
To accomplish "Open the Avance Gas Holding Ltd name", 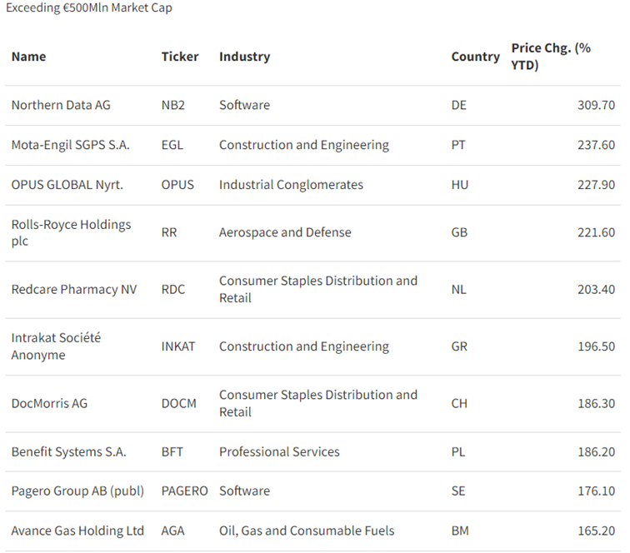I will pyautogui.click(x=77, y=531).
